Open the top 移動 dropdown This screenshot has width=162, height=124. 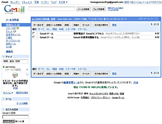(76, 25)
